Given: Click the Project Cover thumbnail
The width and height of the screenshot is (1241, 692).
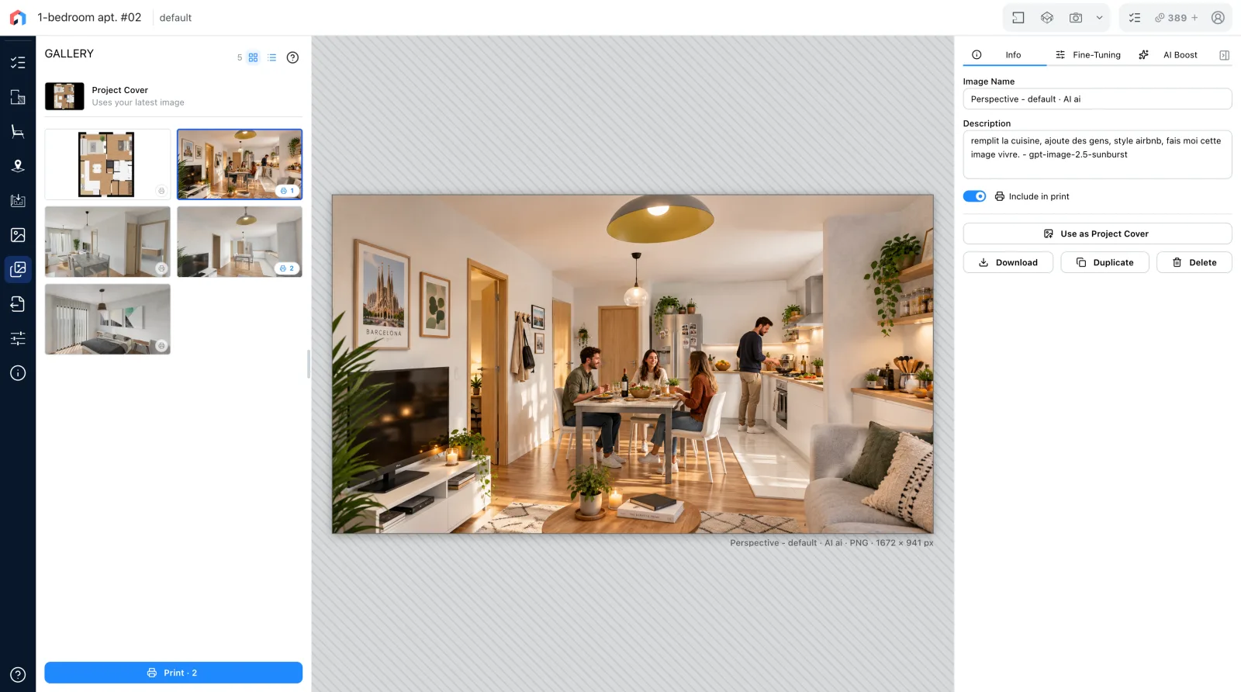Looking at the screenshot, I should pyautogui.click(x=64, y=96).
